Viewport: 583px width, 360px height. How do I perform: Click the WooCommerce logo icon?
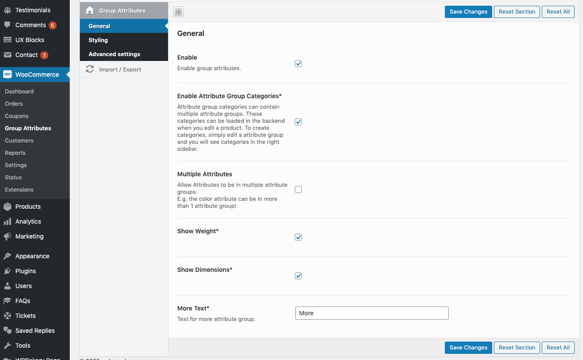[x=7, y=75]
